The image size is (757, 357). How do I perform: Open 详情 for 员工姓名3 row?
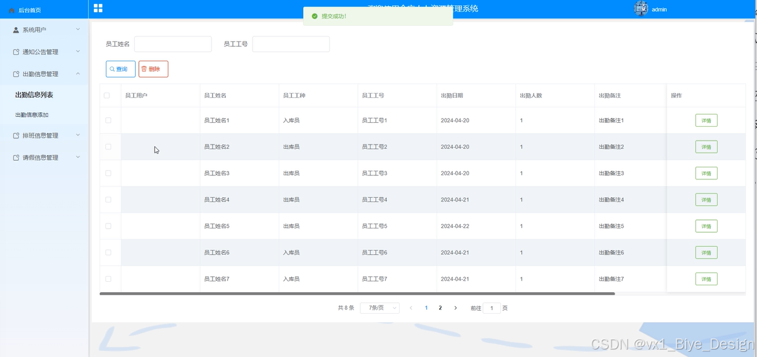(x=706, y=173)
